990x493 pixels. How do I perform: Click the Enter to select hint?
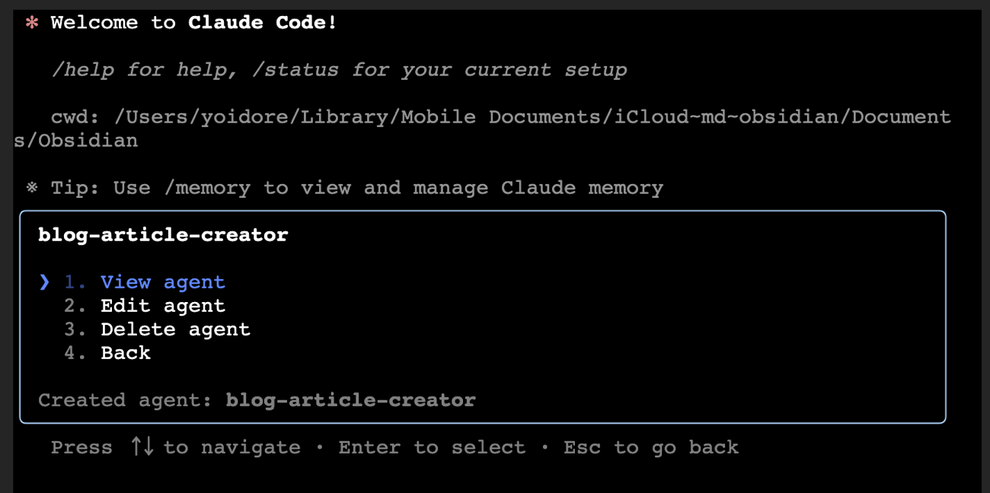point(432,447)
